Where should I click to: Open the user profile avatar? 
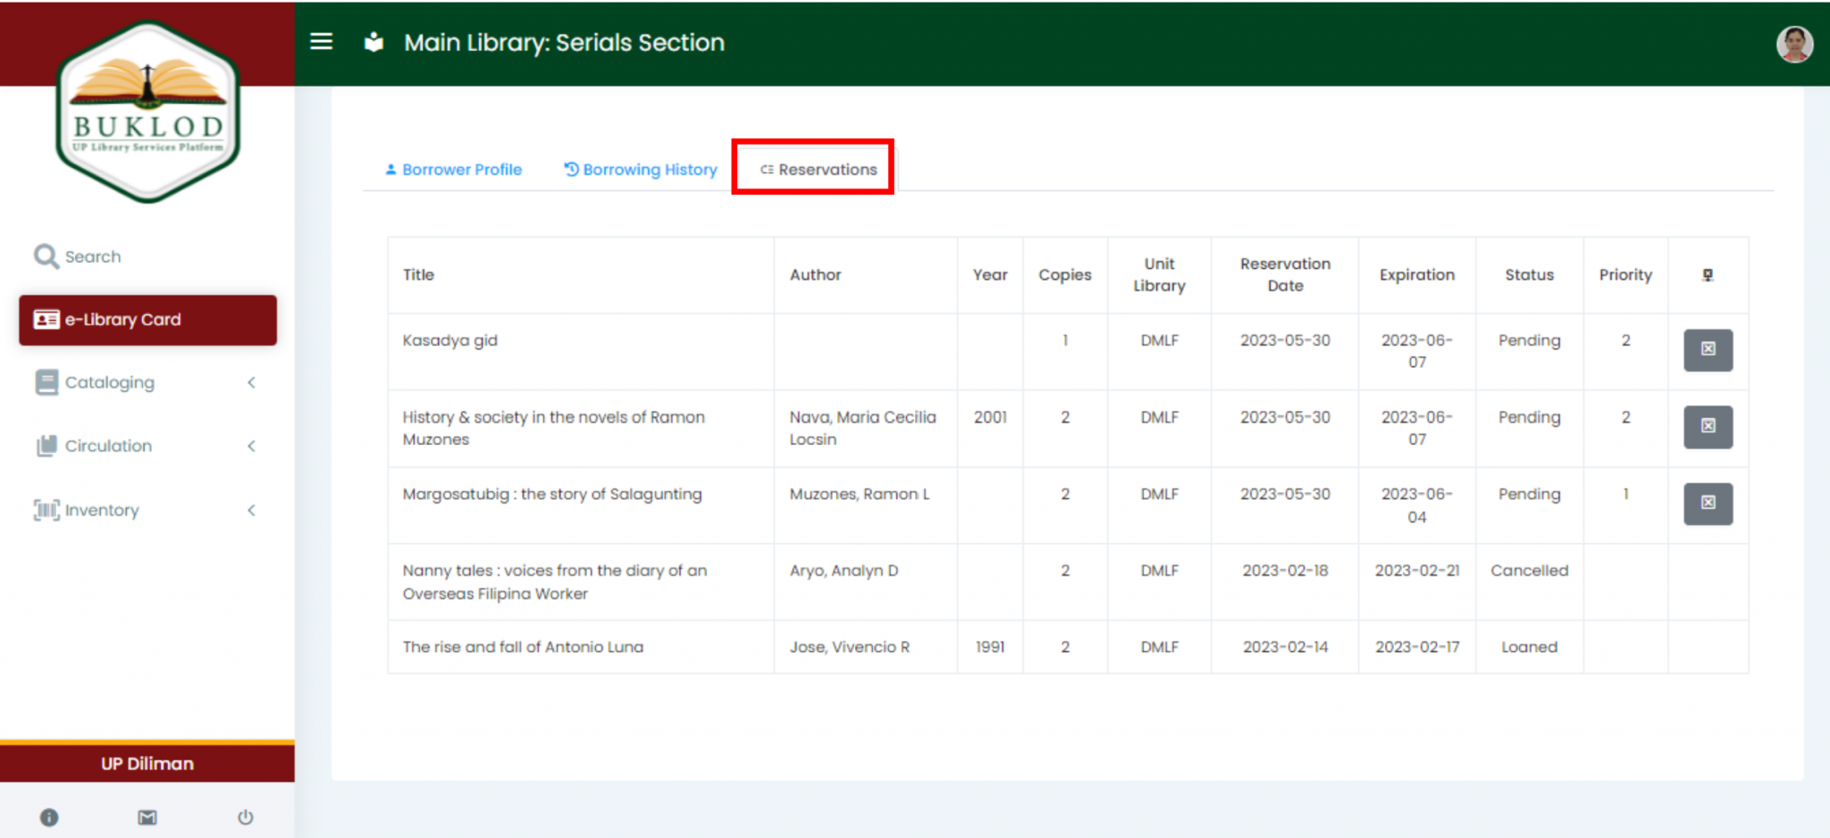point(1796,43)
